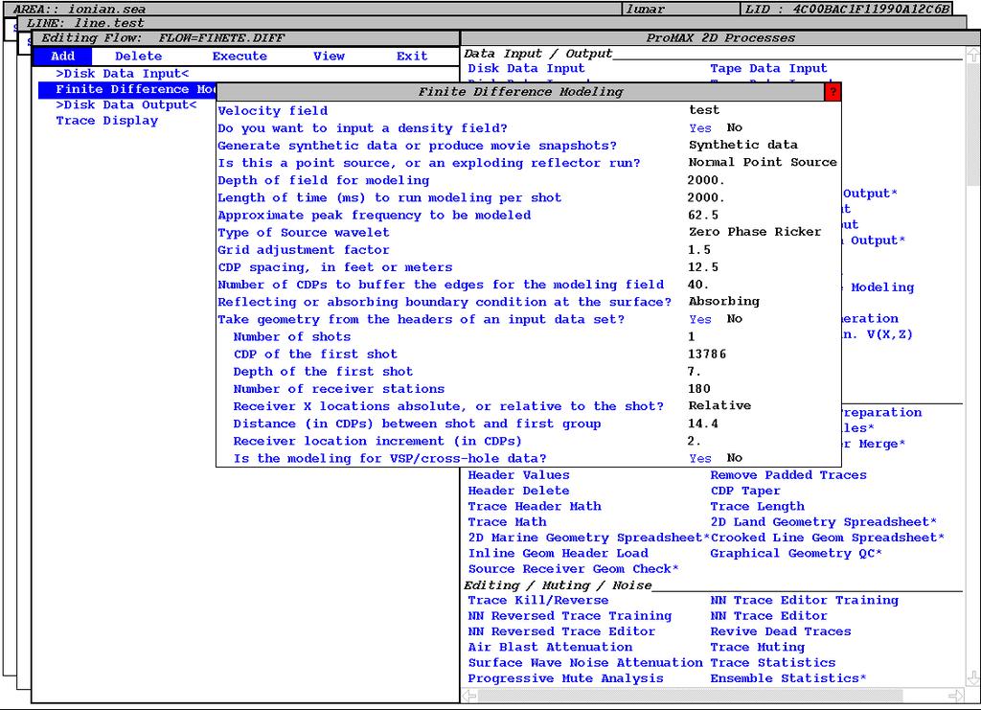Select Disk Data Output in the flow
981x710 pixels.
click(x=125, y=105)
